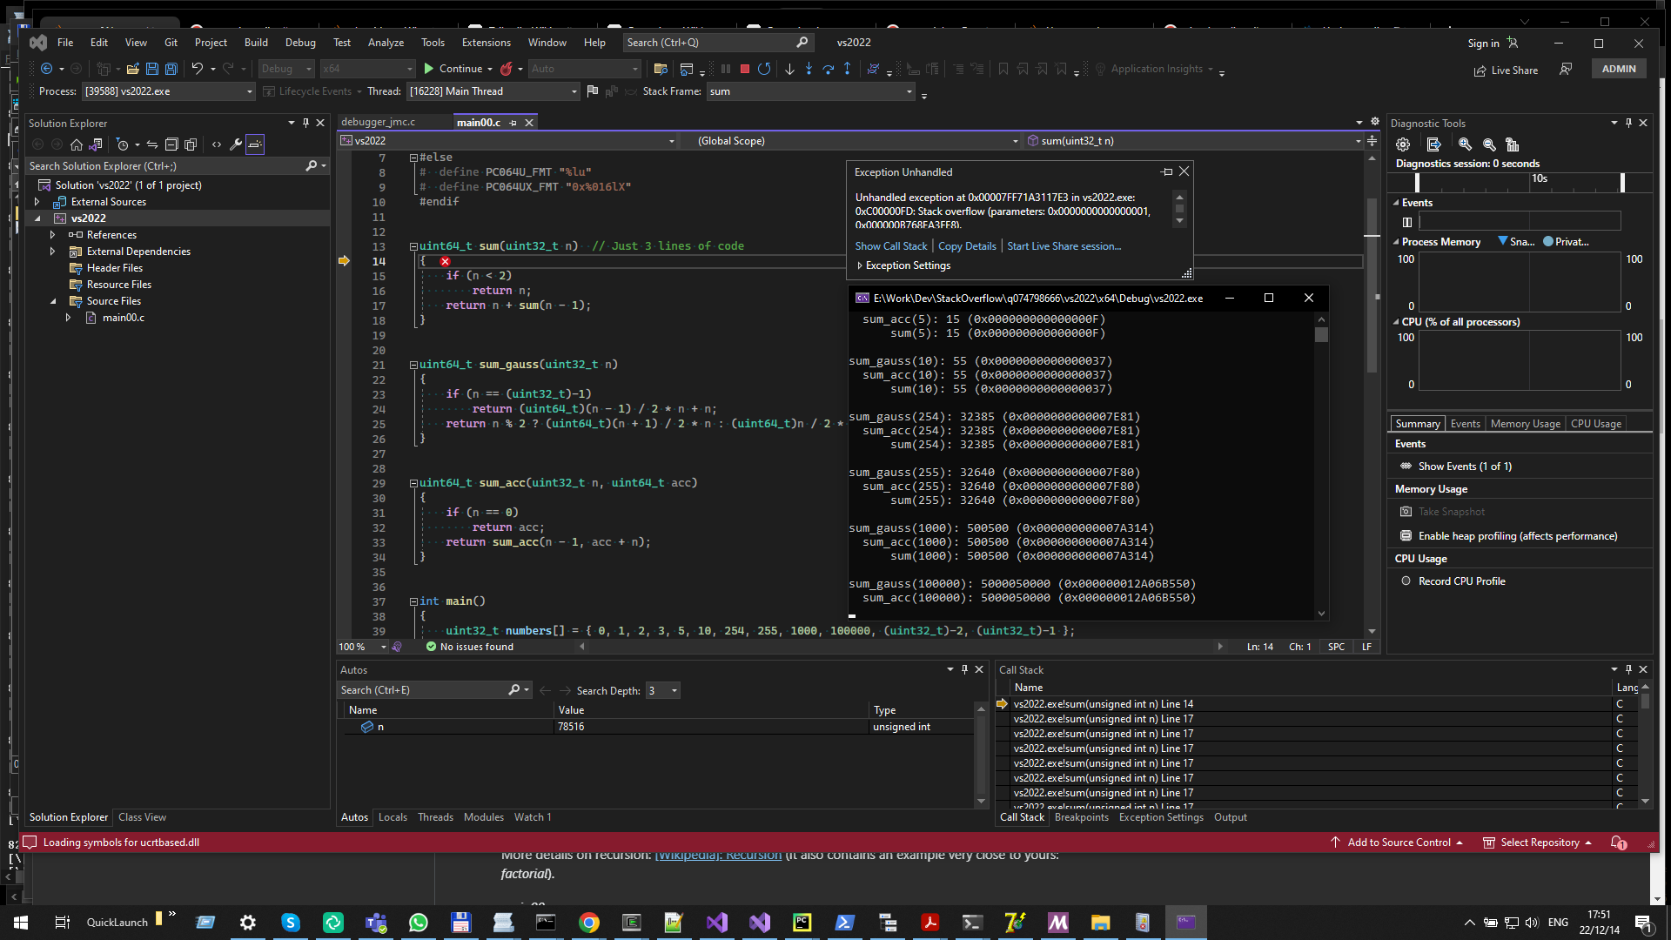1671x940 pixels.
Task: Pin the Solution Explorer panel
Action: [305, 123]
